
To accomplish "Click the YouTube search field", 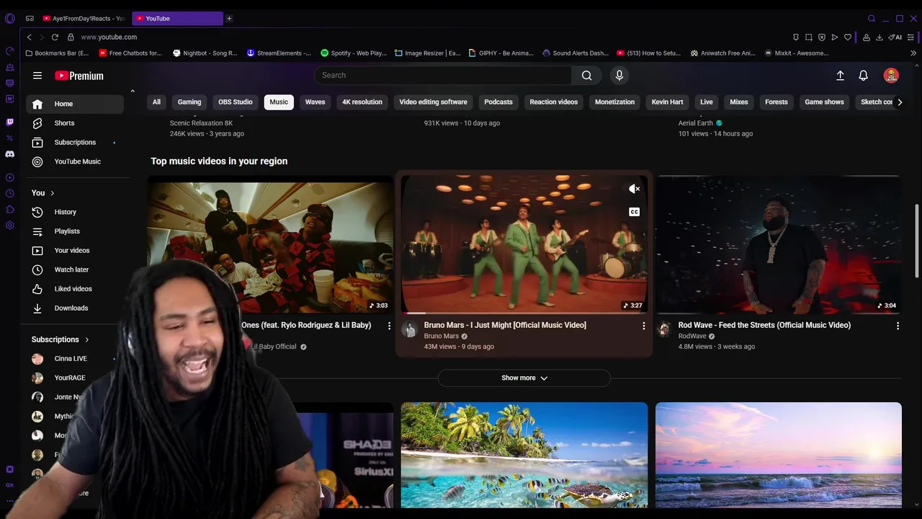I will click(443, 75).
